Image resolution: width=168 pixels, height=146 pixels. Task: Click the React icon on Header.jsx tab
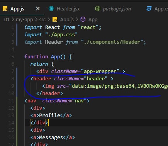pos(51,9)
